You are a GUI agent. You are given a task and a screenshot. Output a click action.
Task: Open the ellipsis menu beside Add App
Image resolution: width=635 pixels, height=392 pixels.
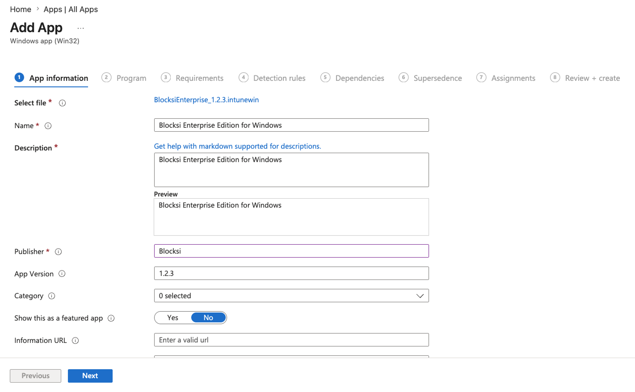(x=80, y=28)
